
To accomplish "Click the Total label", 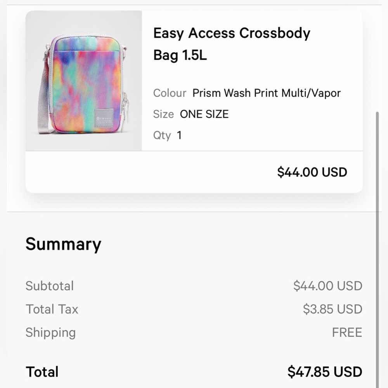I will (42, 372).
